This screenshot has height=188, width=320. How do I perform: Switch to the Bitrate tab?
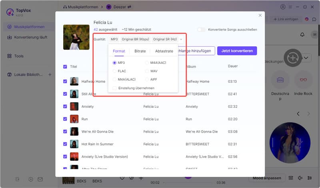(140, 51)
